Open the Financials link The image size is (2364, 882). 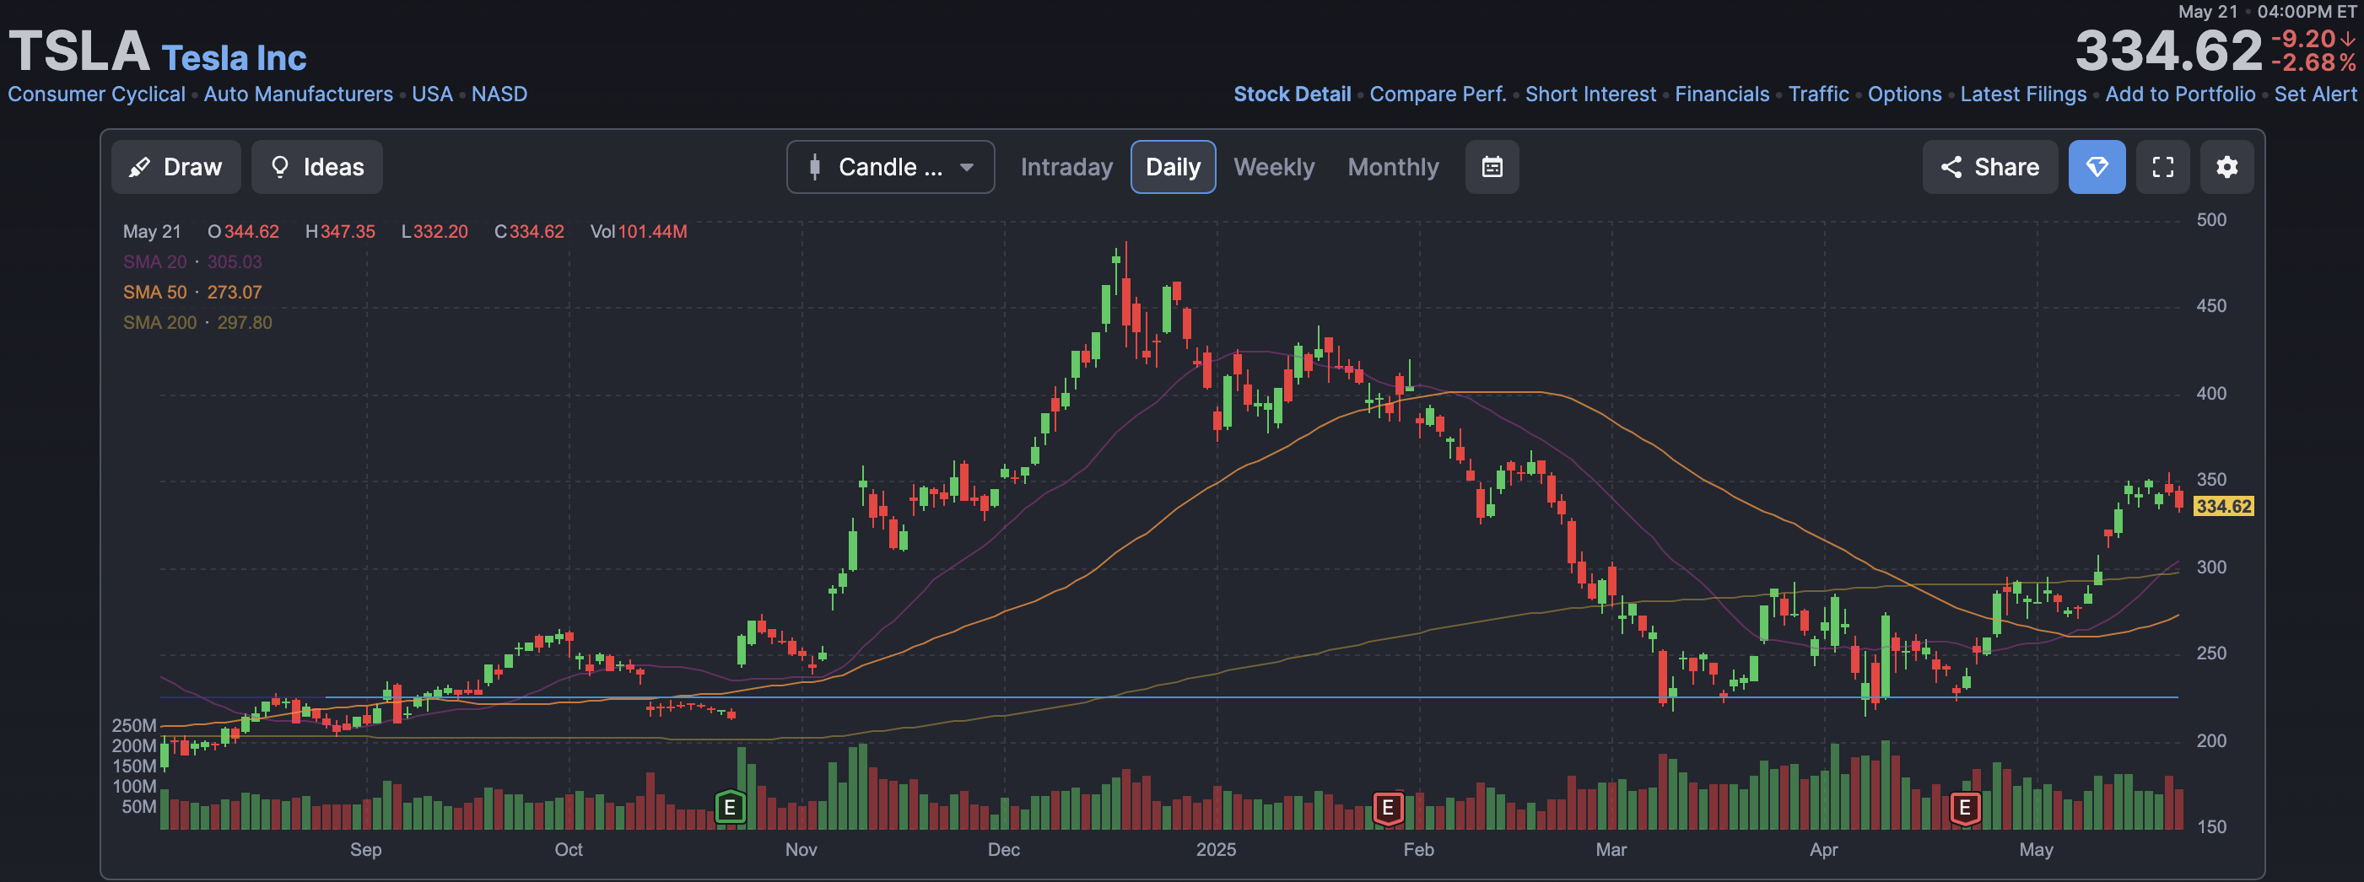(x=1722, y=94)
